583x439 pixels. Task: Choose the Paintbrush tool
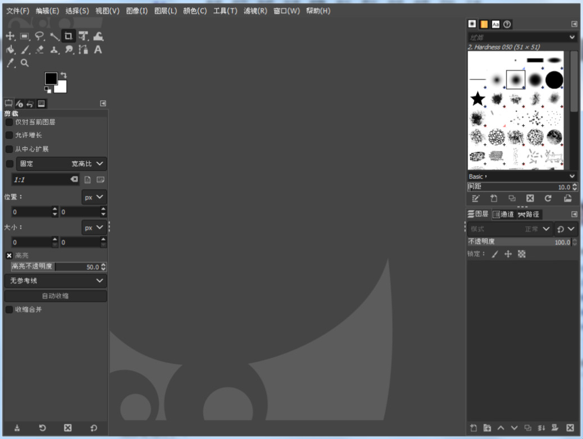coord(25,50)
